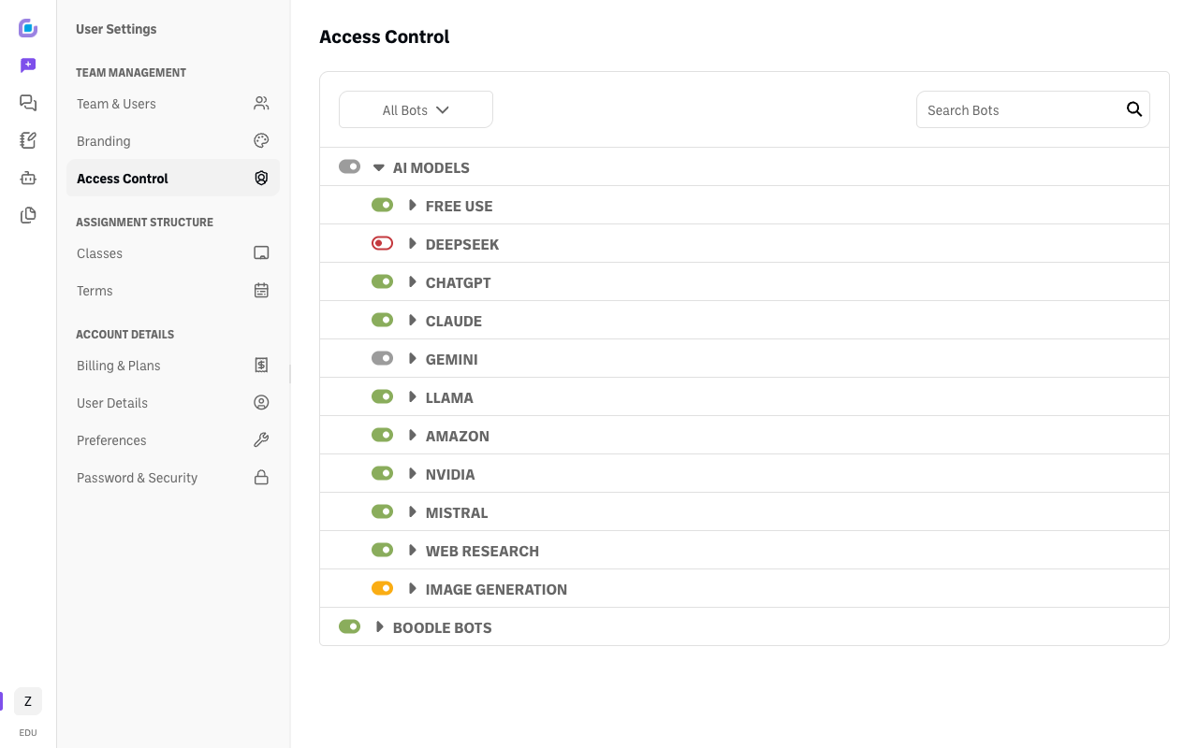This screenshot has width=1198, height=748.
Task: Click the palette icon beside Branding
Action: click(x=261, y=140)
